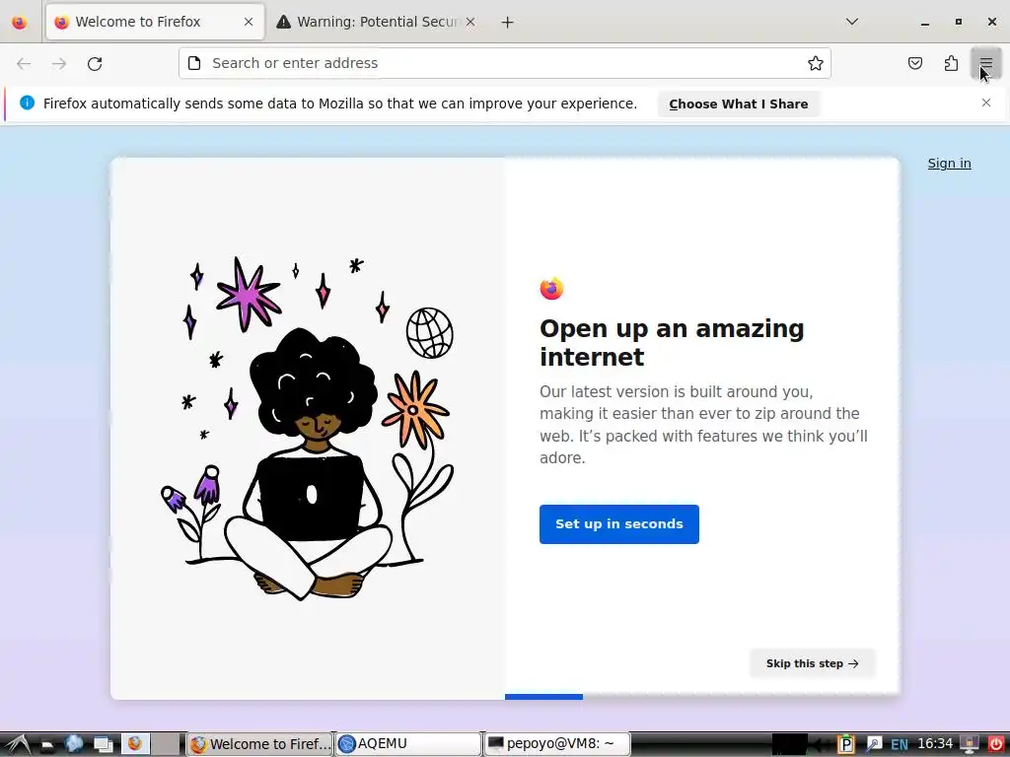
Task: Click the page identity icon in address bar
Action: 194,63
